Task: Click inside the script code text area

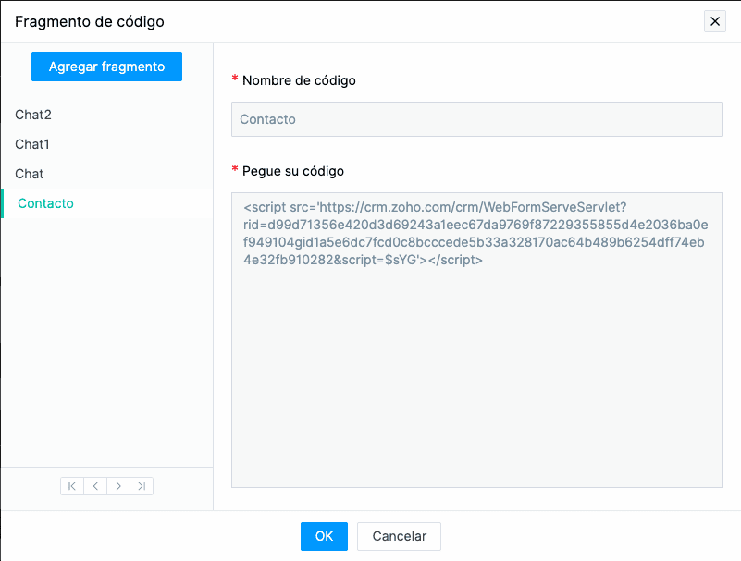Action: click(476, 340)
